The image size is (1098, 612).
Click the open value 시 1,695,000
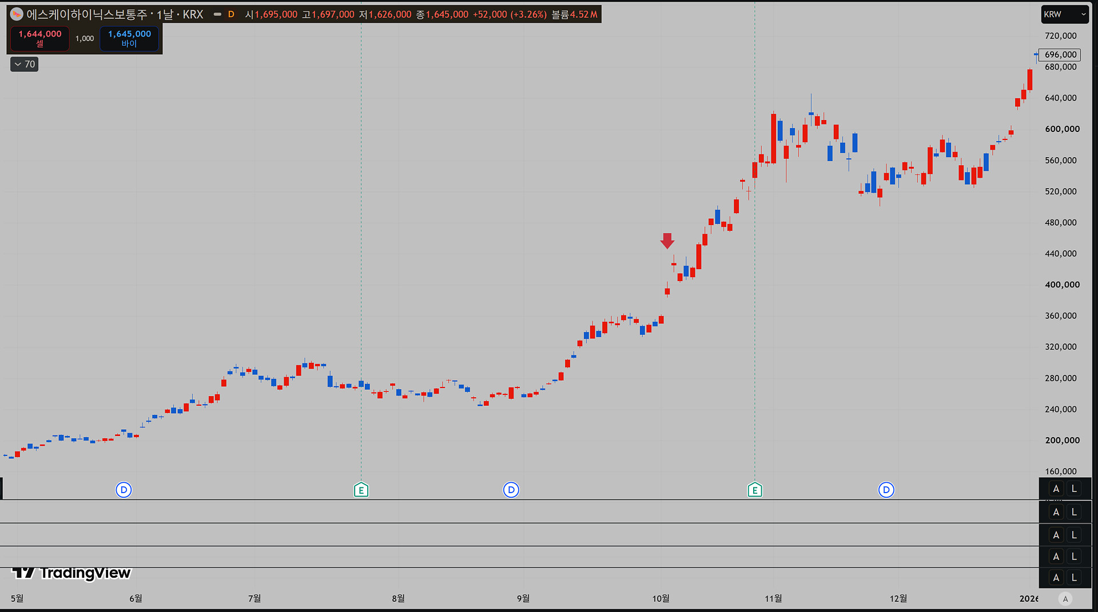[x=272, y=14]
